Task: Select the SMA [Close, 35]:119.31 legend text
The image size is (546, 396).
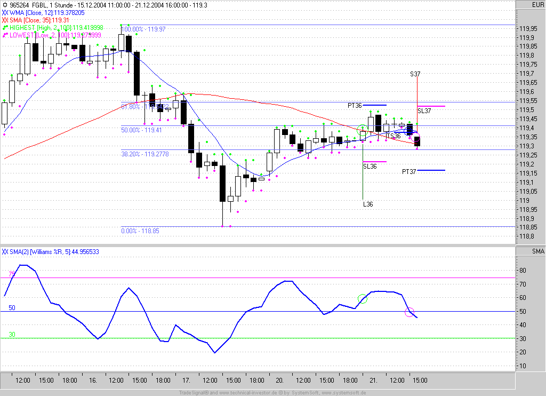Action: point(39,20)
